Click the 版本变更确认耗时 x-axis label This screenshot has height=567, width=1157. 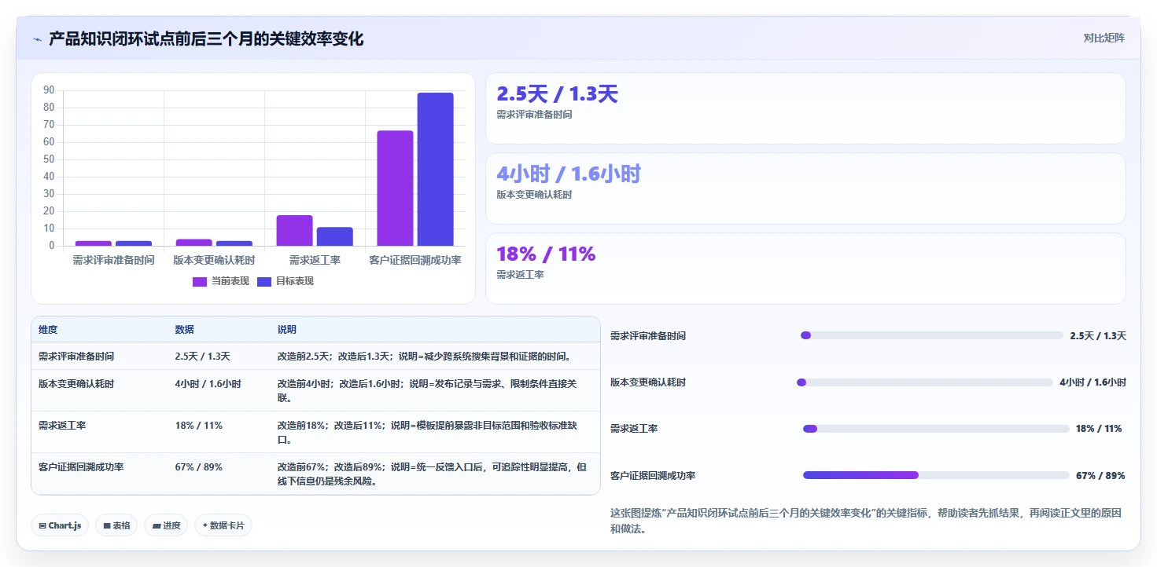(x=214, y=260)
